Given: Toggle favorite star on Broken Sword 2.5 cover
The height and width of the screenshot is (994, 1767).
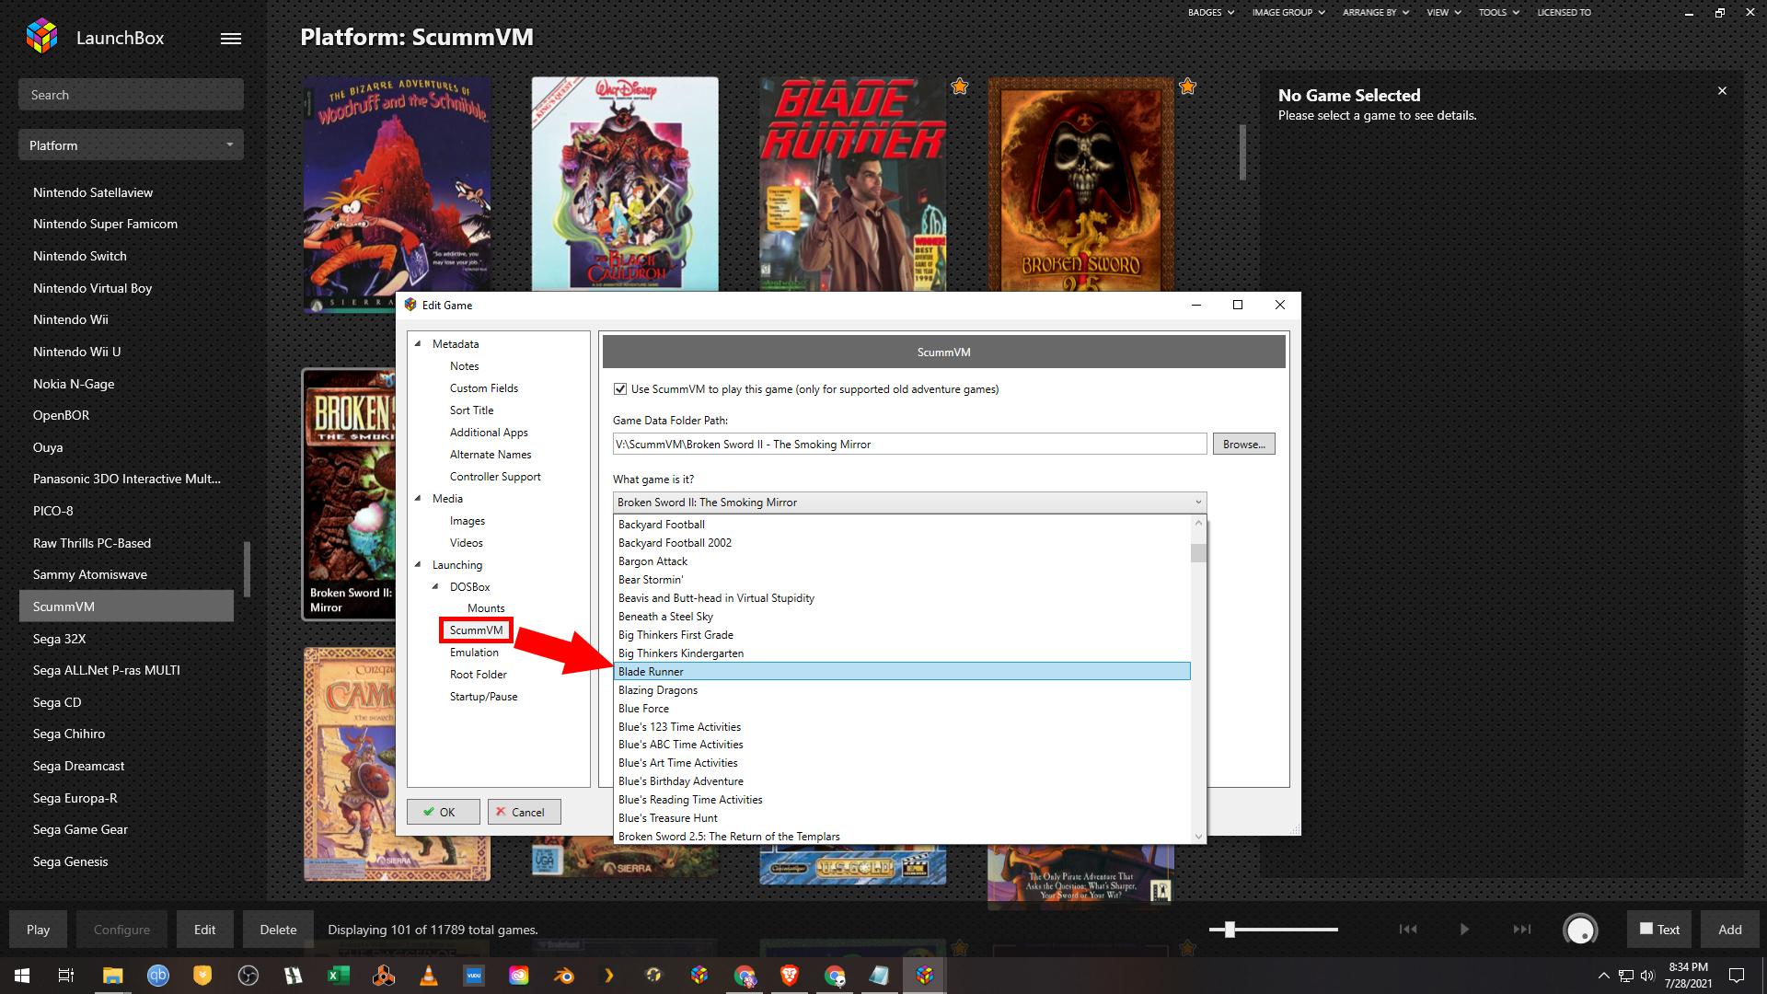Looking at the screenshot, I should [x=1187, y=87].
